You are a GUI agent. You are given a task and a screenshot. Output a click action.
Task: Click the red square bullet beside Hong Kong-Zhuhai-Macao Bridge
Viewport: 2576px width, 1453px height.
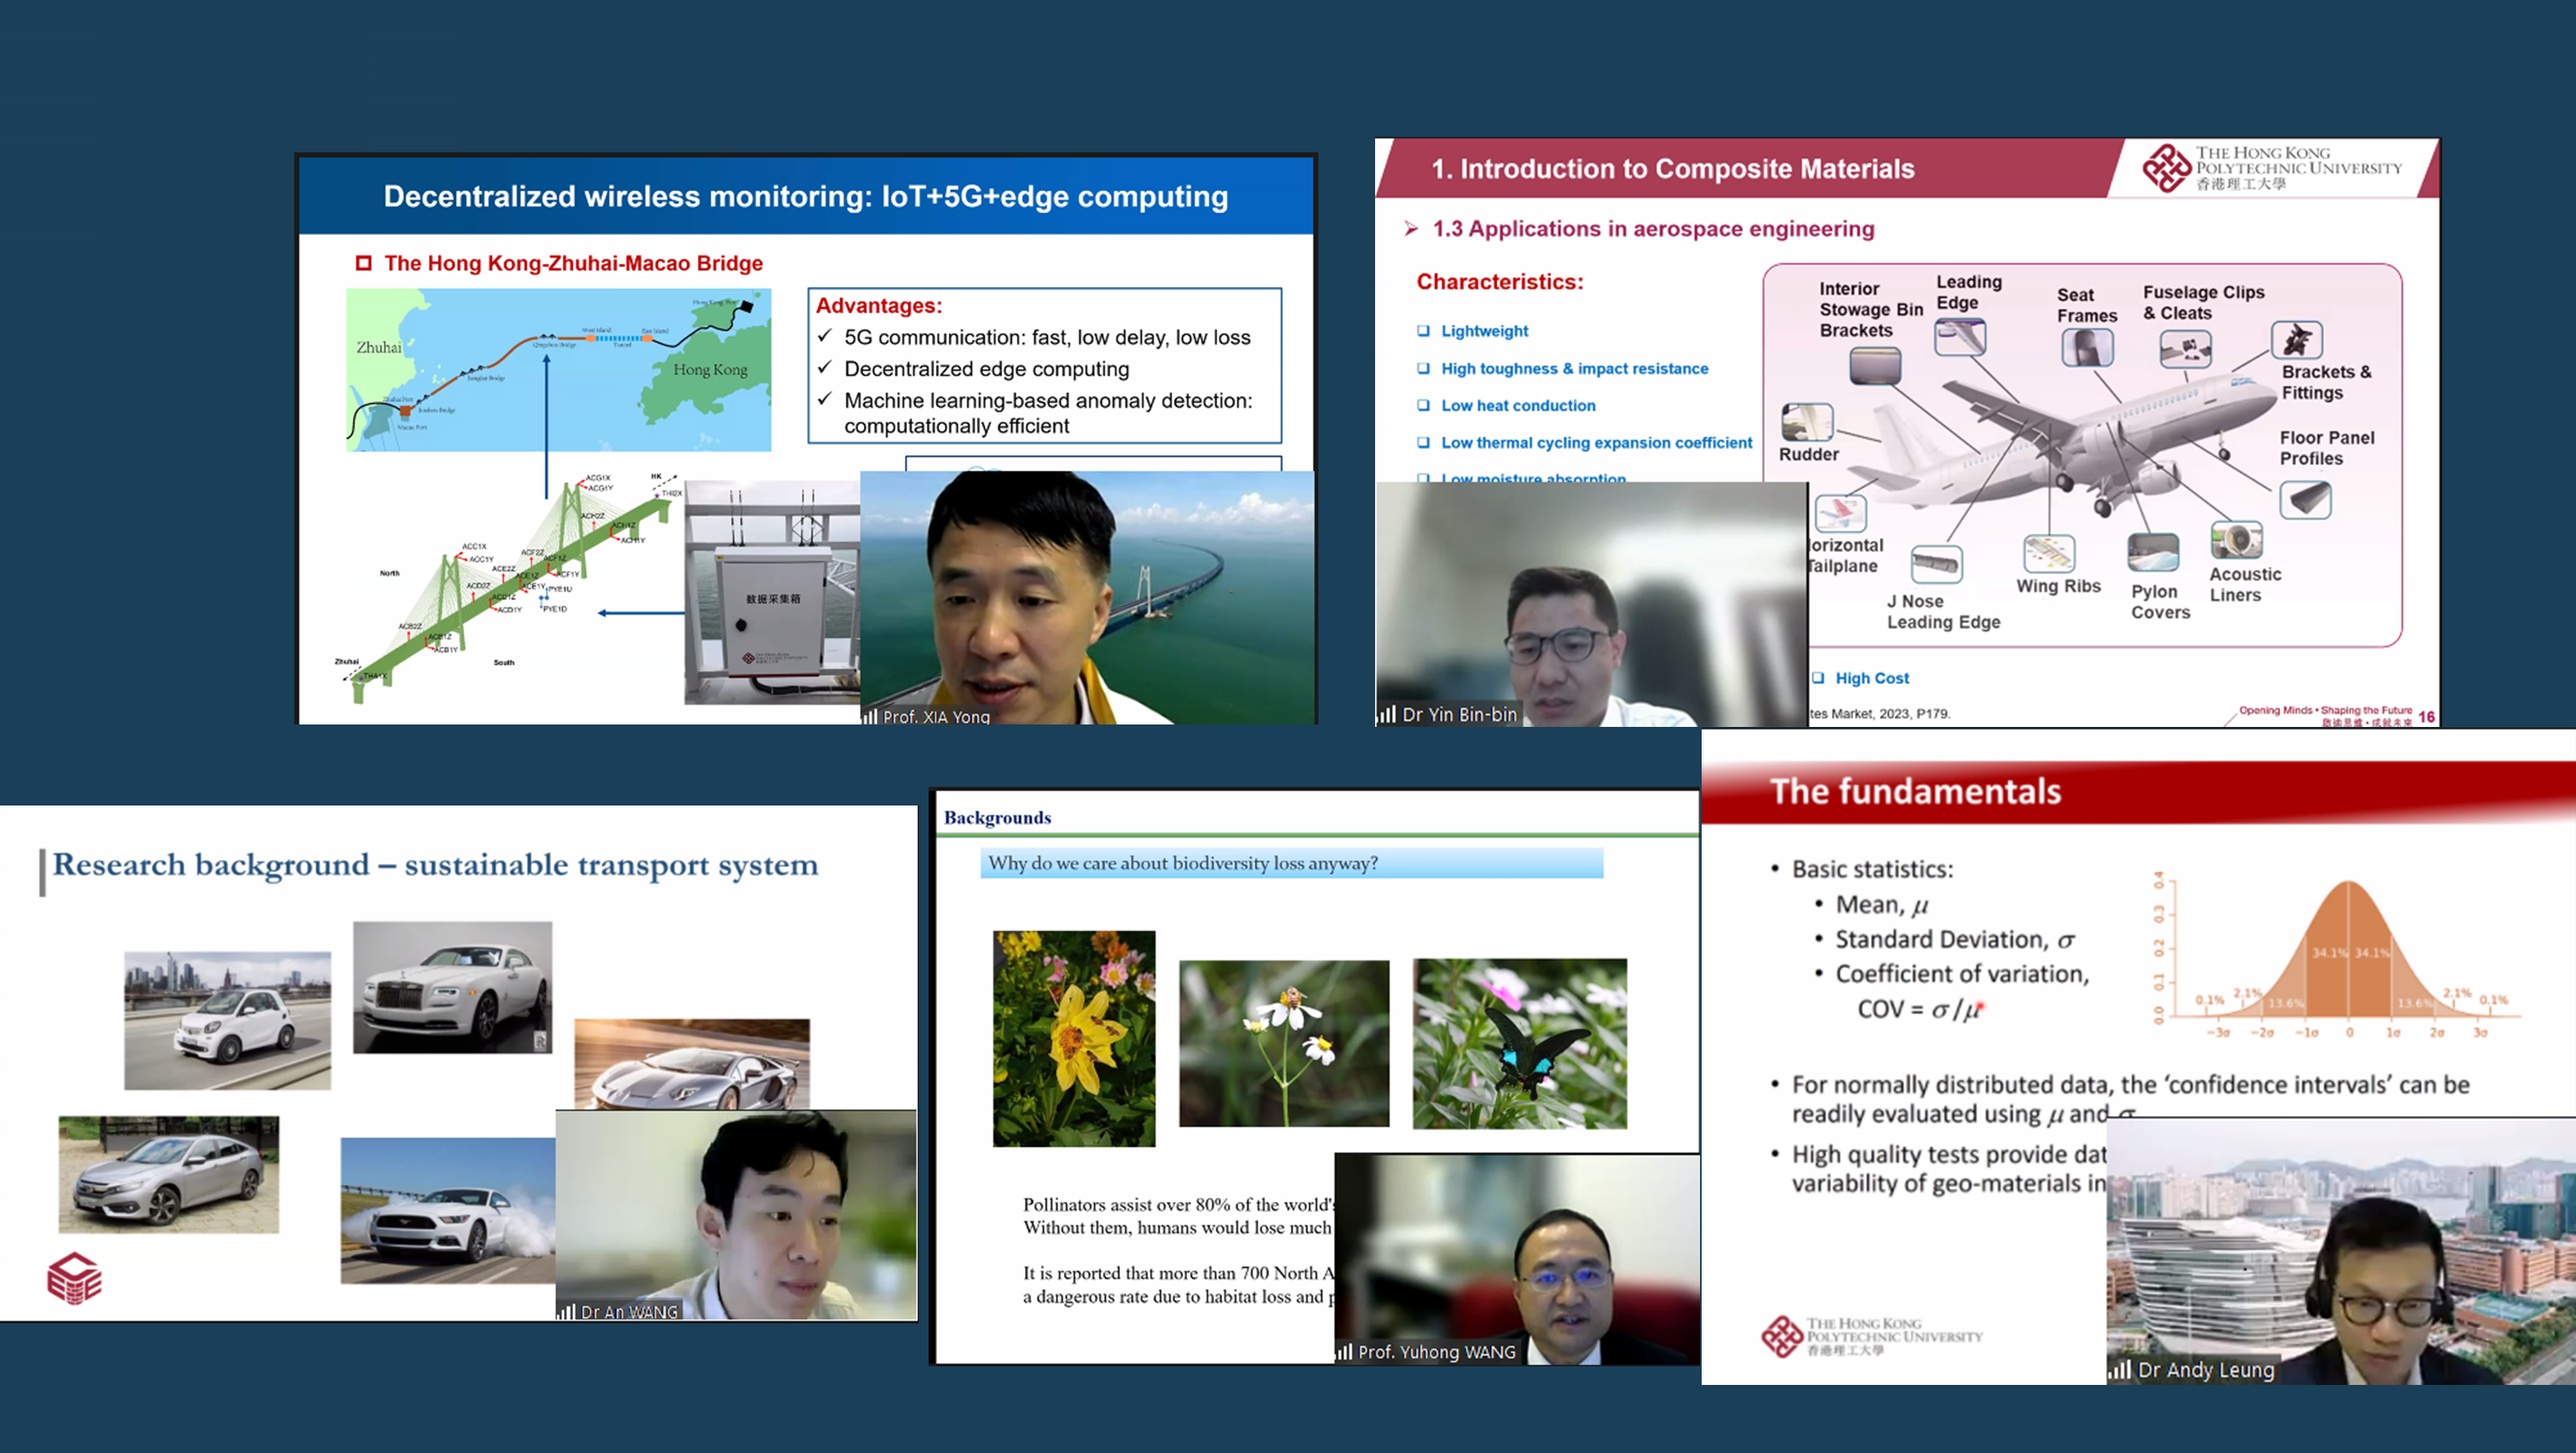click(x=364, y=263)
